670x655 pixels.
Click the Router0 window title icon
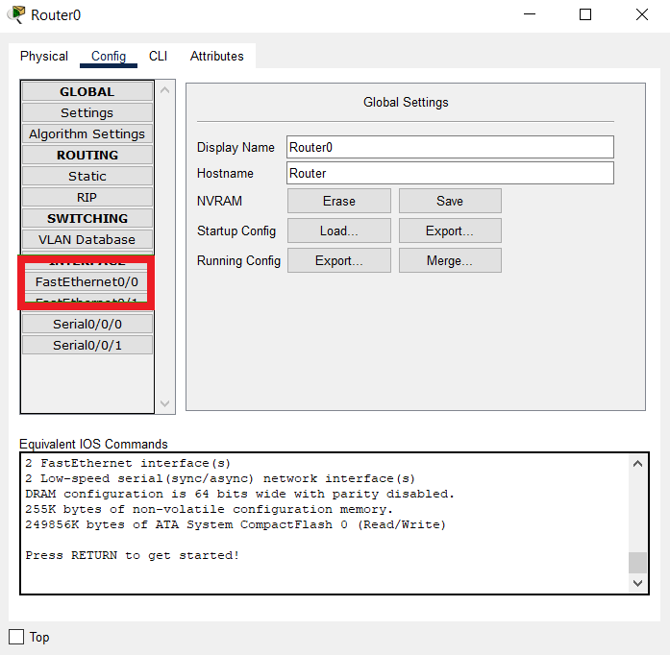(16, 15)
